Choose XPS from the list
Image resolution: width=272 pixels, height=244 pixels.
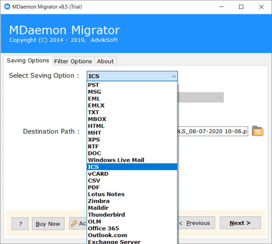click(x=132, y=140)
